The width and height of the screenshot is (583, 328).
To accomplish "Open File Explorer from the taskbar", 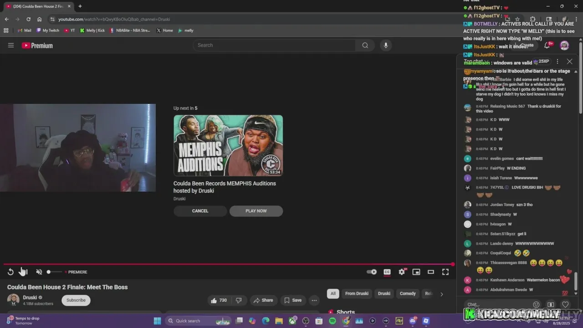I will tap(279, 321).
